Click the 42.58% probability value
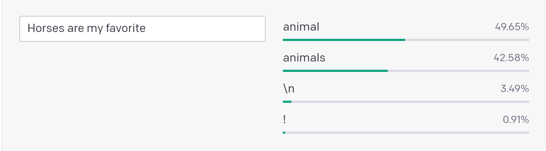 pyautogui.click(x=512, y=58)
